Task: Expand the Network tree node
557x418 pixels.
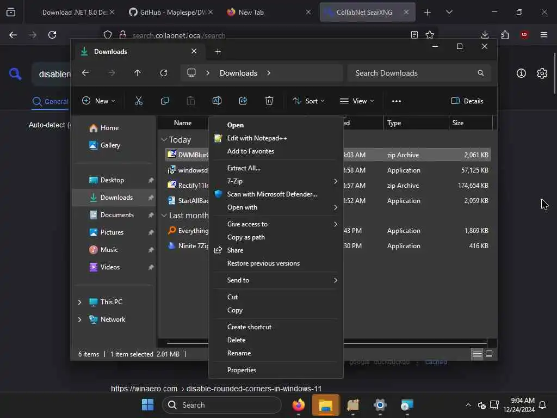Action: [79, 319]
